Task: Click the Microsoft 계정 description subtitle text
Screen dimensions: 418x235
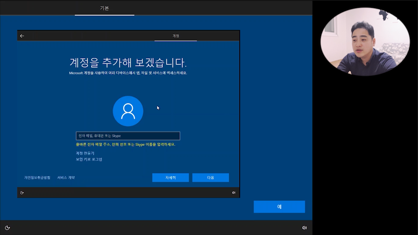Action: tap(128, 73)
